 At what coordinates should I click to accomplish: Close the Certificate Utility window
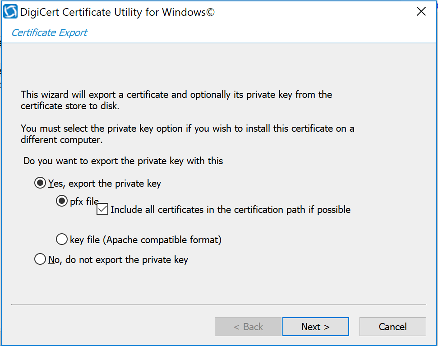pyautogui.click(x=421, y=11)
